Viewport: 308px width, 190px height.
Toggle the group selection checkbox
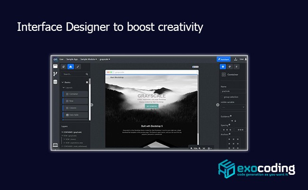[222, 97]
